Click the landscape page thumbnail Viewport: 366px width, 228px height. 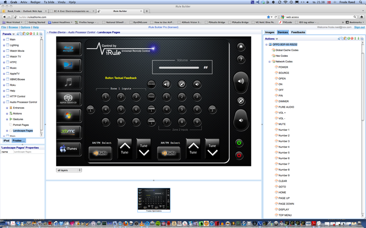pos(154,200)
